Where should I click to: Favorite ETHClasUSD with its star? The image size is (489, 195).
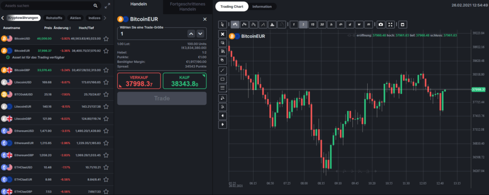tap(106, 167)
